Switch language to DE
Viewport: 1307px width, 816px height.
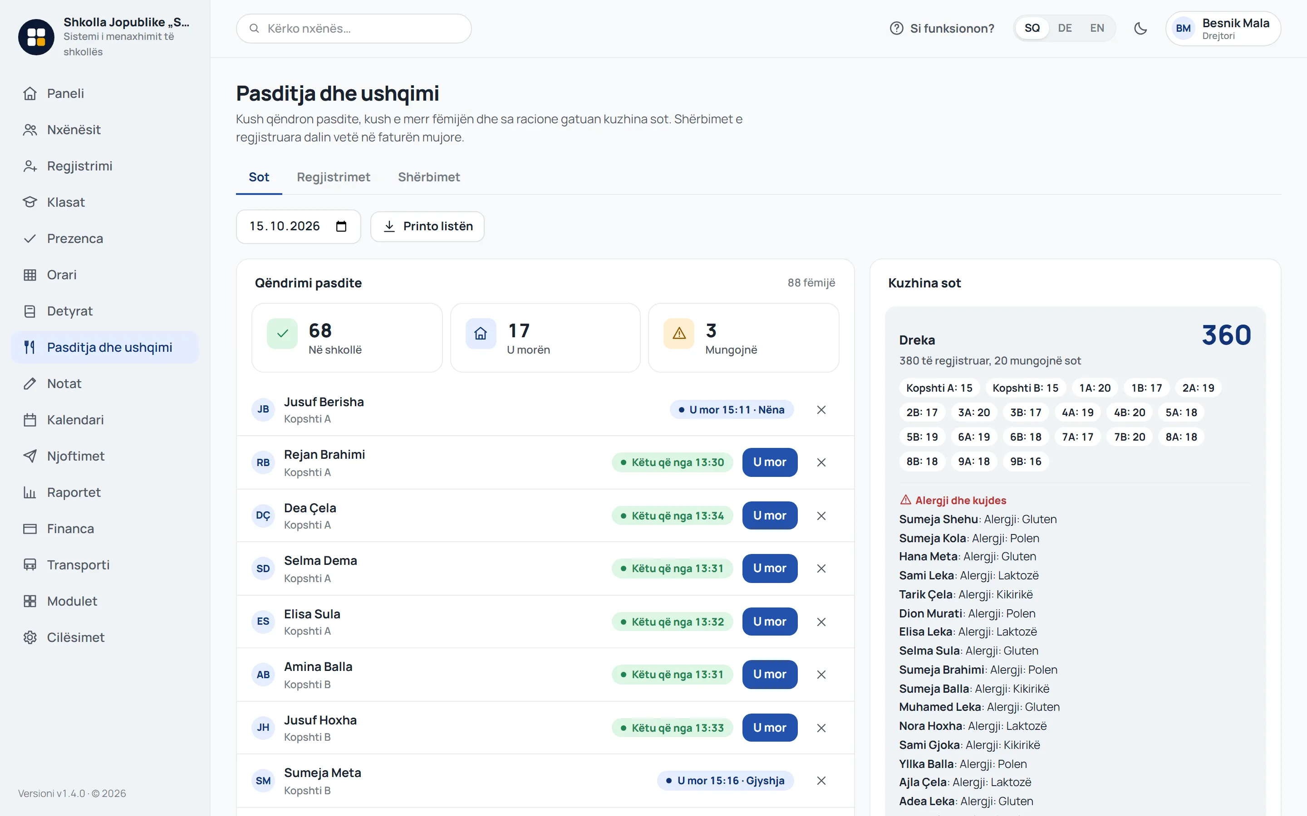coord(1065,28)
